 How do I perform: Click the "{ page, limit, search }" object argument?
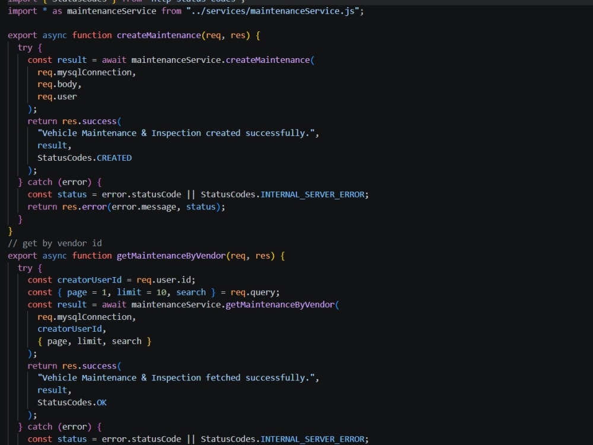tap(94, 341)
